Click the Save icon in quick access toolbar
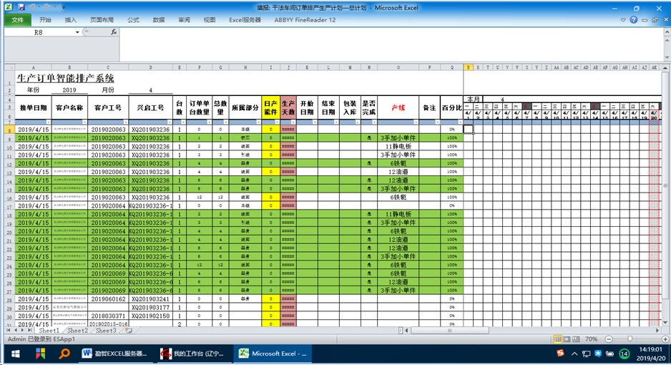671x365 pixels. (x=21, y=8)
